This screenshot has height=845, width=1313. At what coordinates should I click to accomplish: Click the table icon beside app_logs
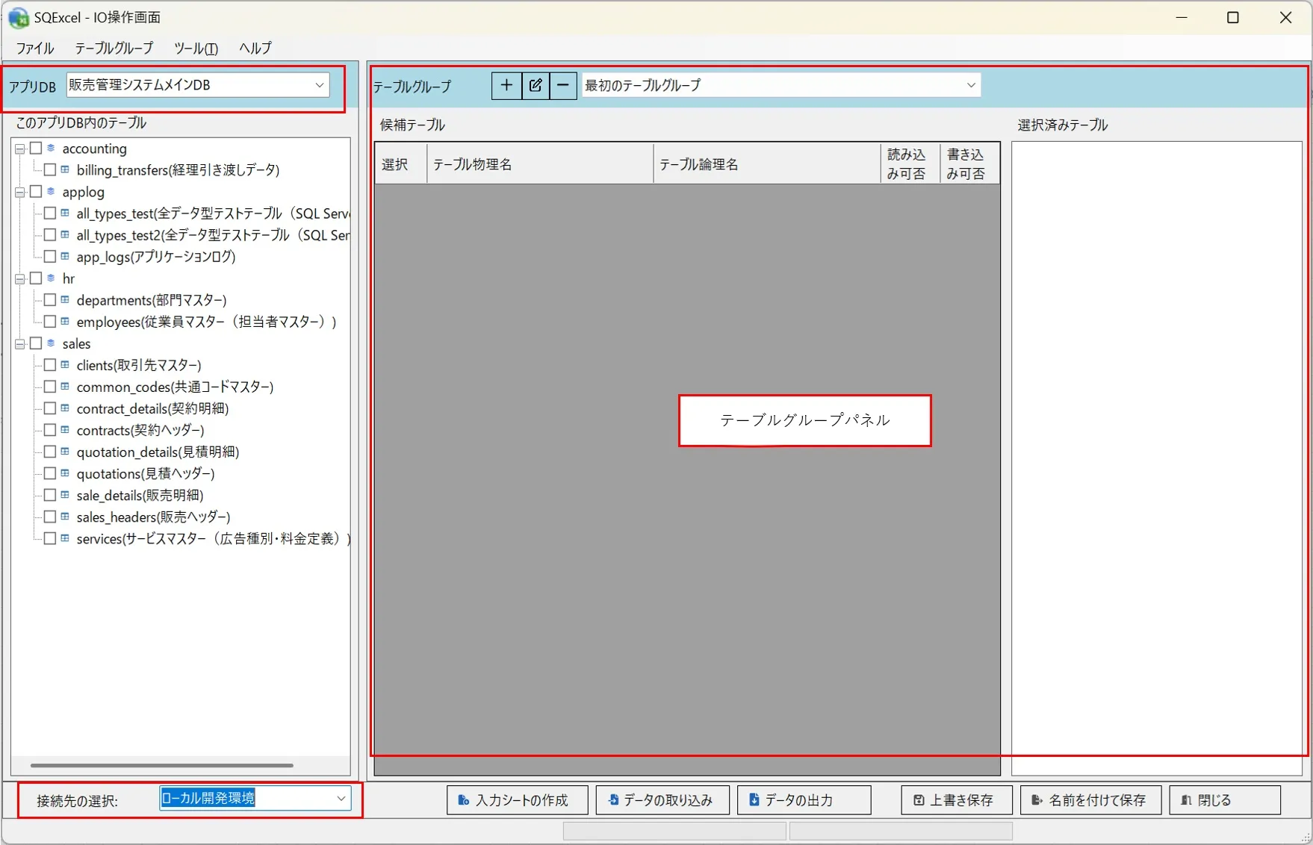[65, 256]
